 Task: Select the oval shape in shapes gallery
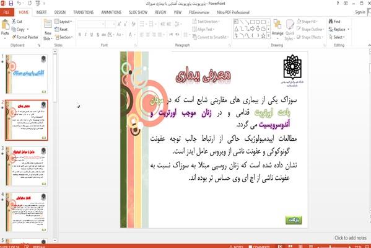(x=258, y=22)
